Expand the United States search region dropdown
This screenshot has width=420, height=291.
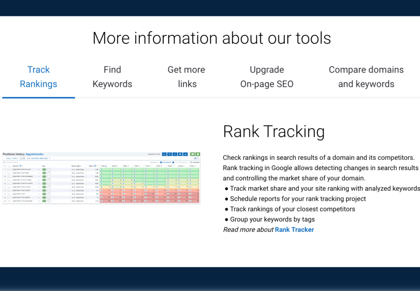(x=38, y=158)
